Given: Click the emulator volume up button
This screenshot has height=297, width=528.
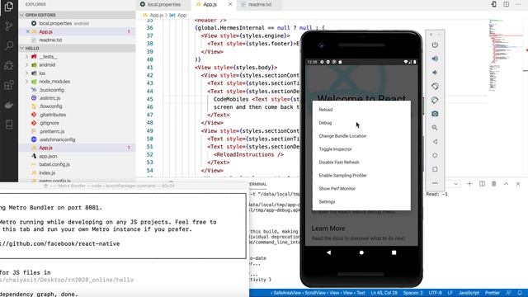Looking at the screenshot, I should point(435,59).
